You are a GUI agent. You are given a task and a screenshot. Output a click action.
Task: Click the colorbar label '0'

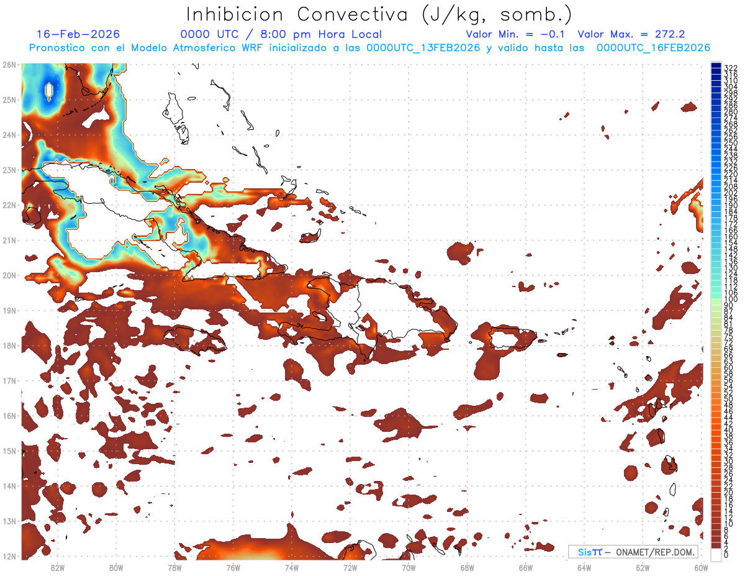(727, 555)
